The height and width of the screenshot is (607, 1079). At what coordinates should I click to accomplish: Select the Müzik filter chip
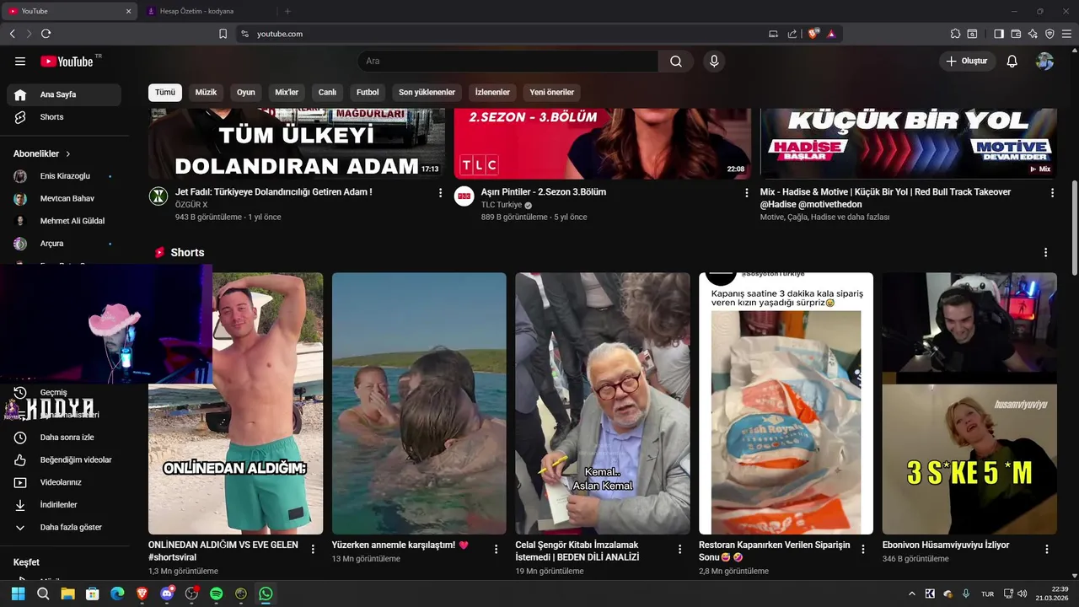tap(206, 93)
